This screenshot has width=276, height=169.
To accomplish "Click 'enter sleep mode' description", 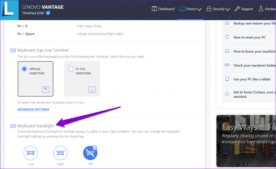I will tap(89, 26).
